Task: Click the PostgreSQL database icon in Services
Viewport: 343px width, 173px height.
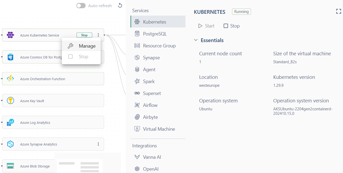Action: click(137, 34)
